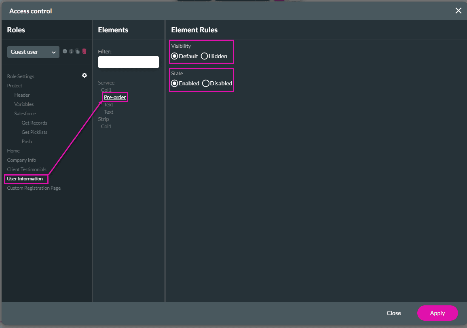Open Custom Registration Page item

pyautogui.click(x=34, y=188)
